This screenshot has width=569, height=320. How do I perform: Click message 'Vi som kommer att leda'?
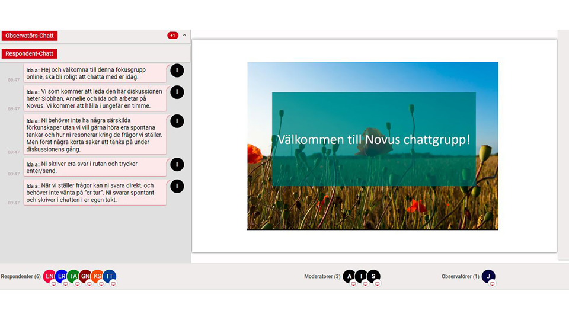click(95, 98)
